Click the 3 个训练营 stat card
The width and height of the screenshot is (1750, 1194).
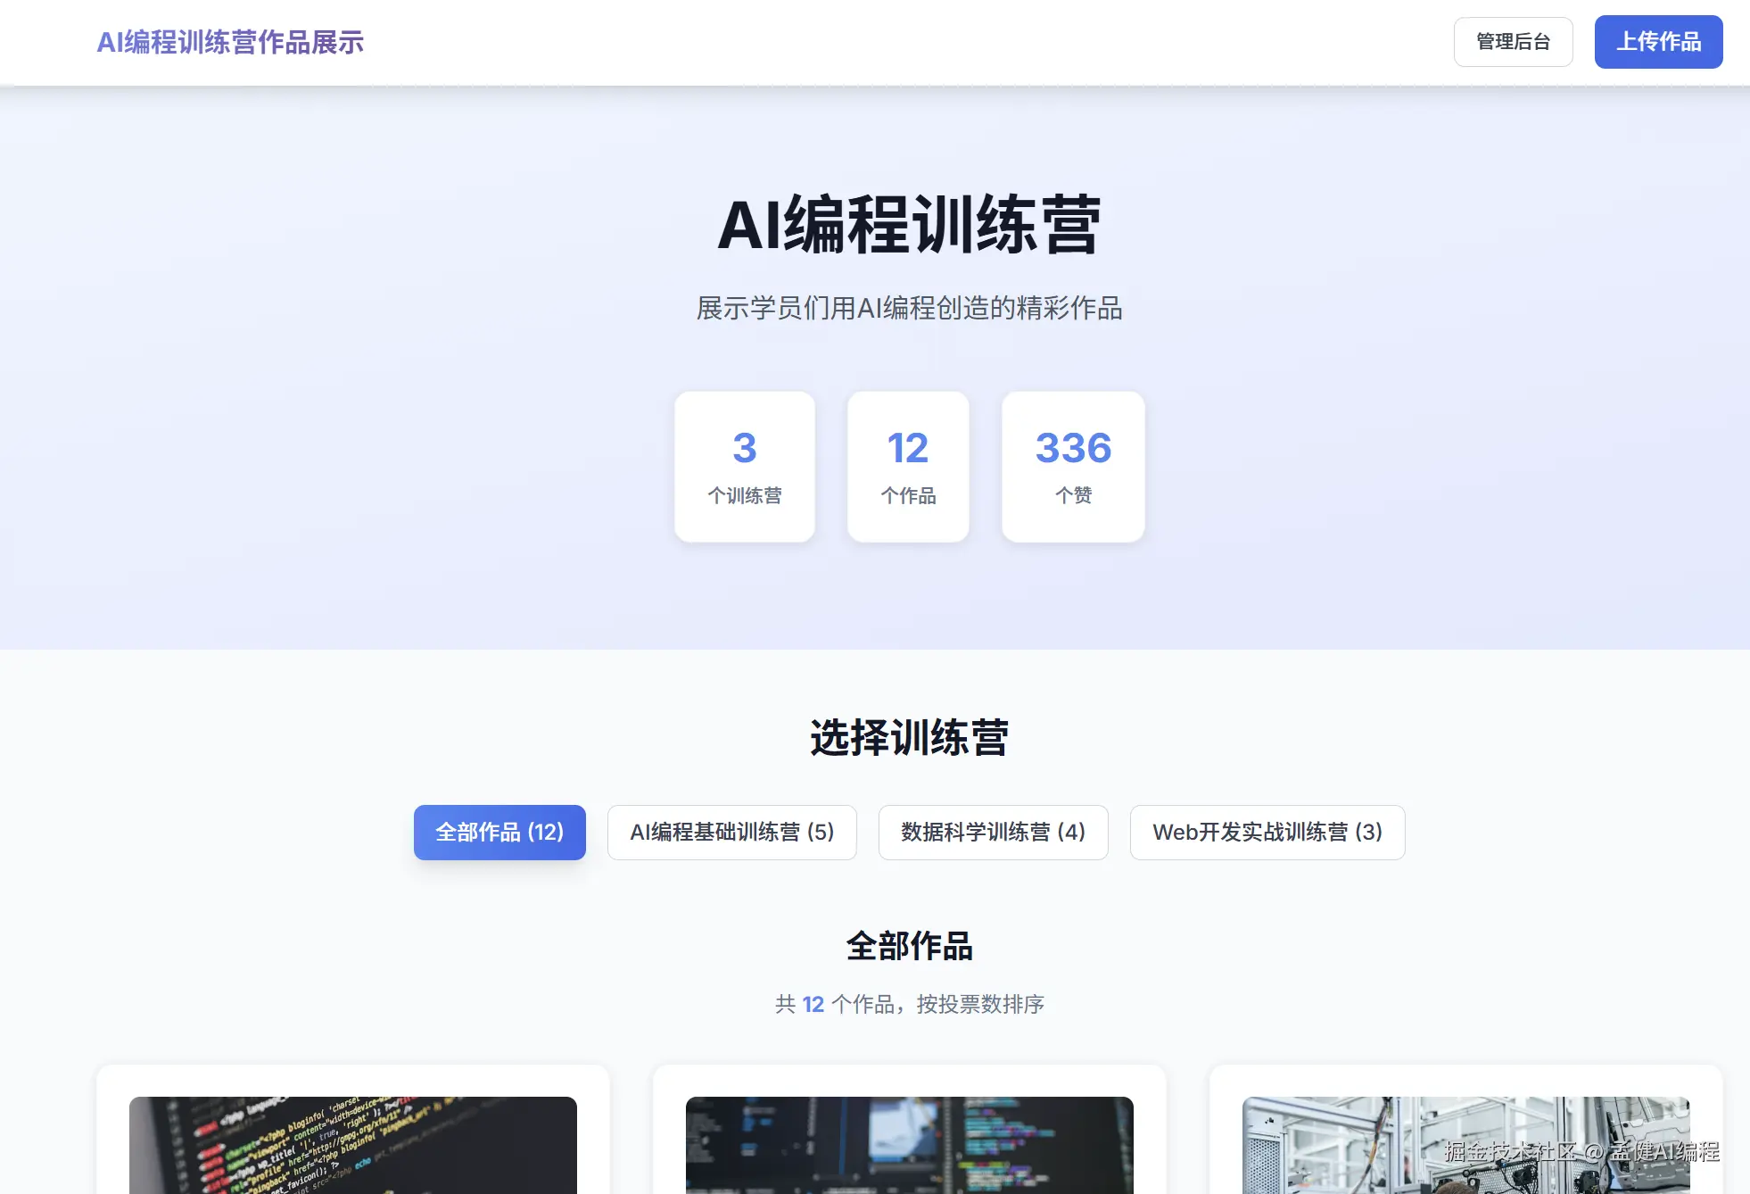coord(745,467)
